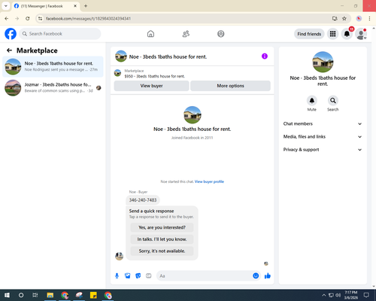Send quick reply 'In talks. I'll let you know.'
This screenshot has width=376, height=301.
click(x=162, y=239)
